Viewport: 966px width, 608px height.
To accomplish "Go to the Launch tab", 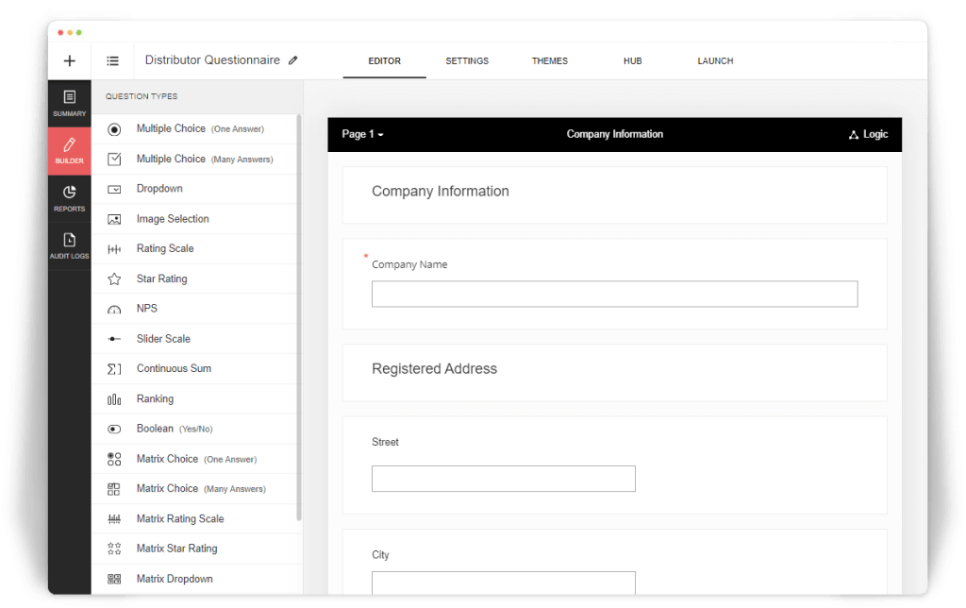I will (x=715, y=61).
